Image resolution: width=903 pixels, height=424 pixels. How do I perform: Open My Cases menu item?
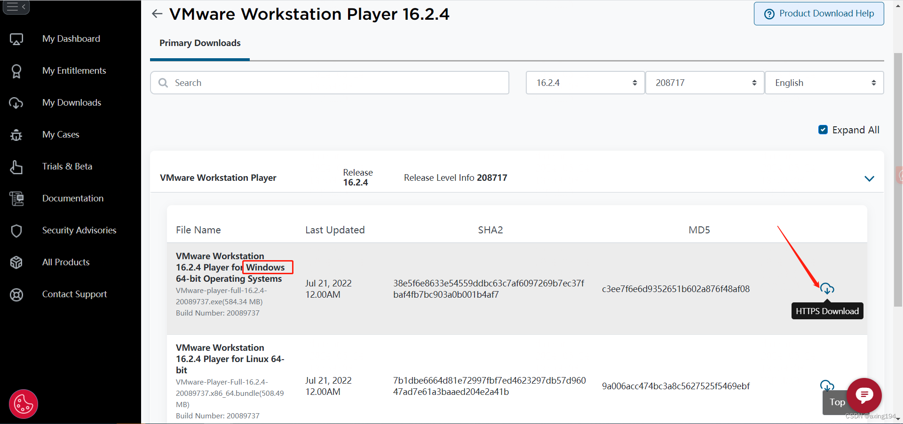click(x=61, y=135)
